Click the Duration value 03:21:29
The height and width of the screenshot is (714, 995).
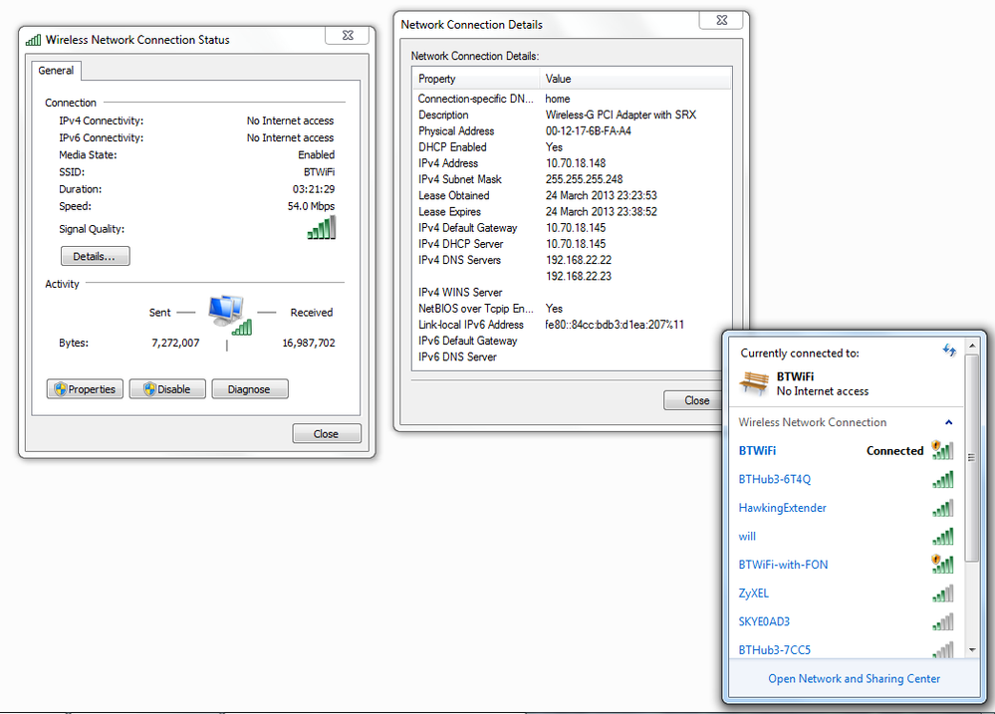(x=314, y=189)
